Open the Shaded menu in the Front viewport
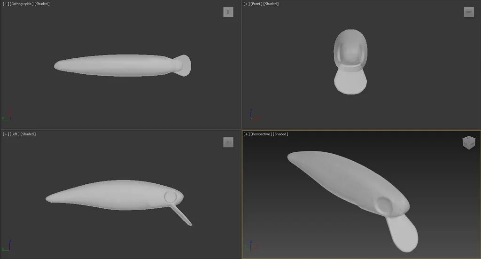Screen dimensions: 481x259 click(271, 4)
